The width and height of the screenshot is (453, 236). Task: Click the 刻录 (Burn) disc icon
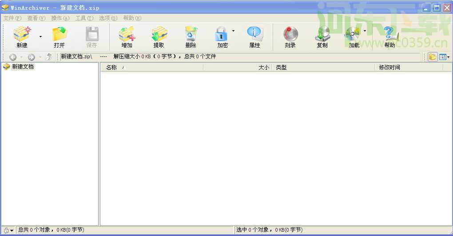290,34
